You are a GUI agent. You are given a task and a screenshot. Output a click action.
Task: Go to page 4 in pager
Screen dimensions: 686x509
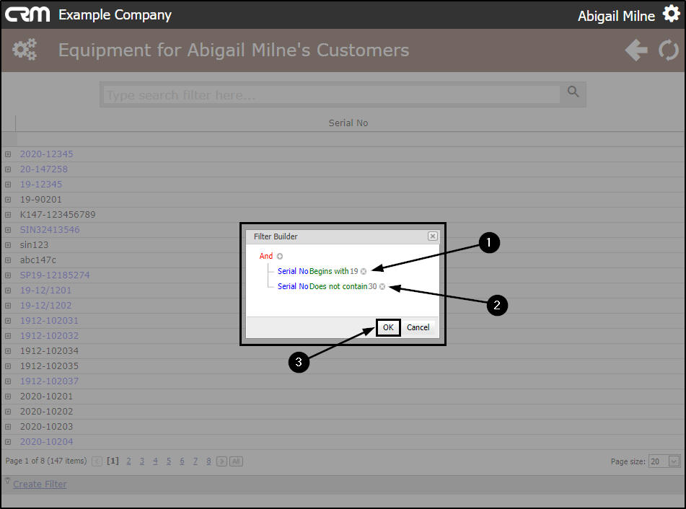155,461
